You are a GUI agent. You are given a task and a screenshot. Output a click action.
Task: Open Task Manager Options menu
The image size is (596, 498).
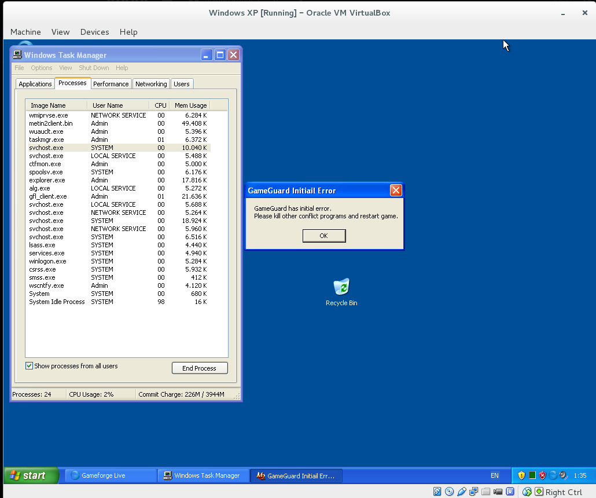[42, 68]
